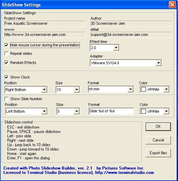This screenshot has width=178, height=181.
Task: Click the Author field reading 3D Screensaver Jam
Action: [x=131, y=24]
